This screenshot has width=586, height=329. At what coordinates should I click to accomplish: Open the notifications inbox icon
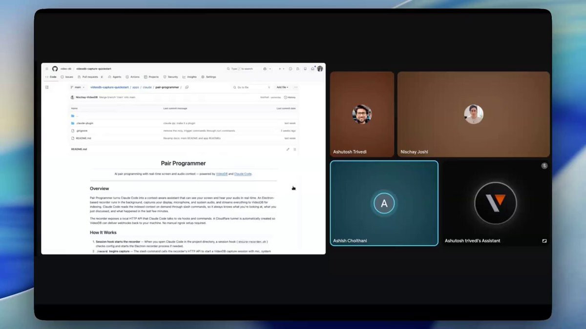tap(313, 69)
